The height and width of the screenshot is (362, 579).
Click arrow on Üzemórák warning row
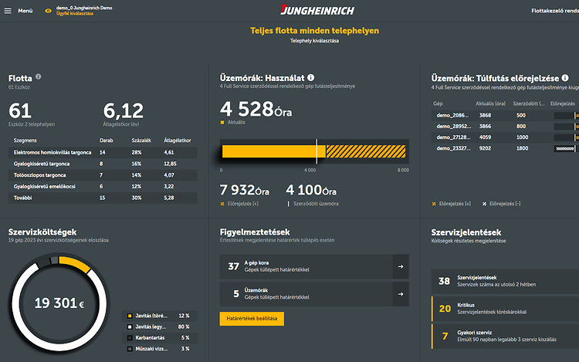click(401, 293)
